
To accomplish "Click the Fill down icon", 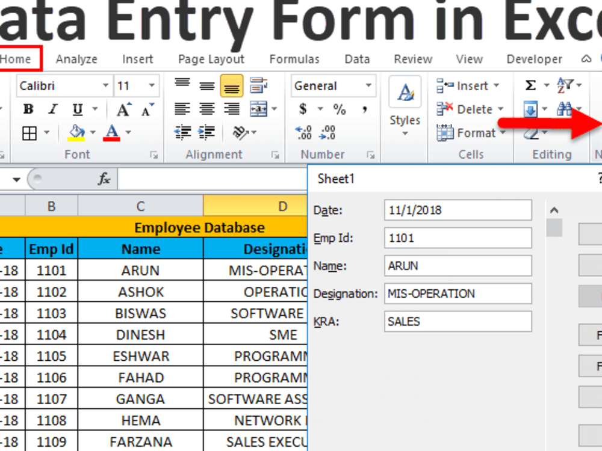I will pos(530,110).
